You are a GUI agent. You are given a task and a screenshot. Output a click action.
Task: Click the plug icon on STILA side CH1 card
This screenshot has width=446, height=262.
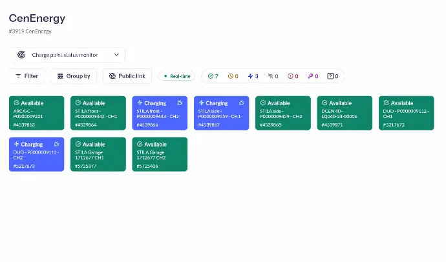coord(241,103)
